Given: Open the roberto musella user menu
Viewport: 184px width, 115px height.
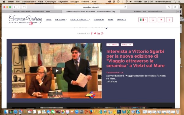Looking at the screenshot, I should click(x=163, y=2).
